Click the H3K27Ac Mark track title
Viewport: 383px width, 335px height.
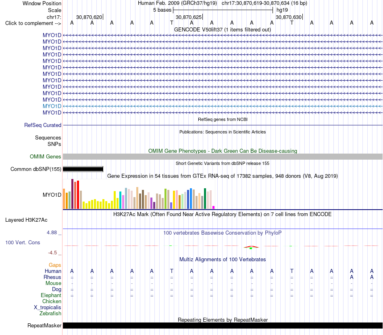coord(223,214)
